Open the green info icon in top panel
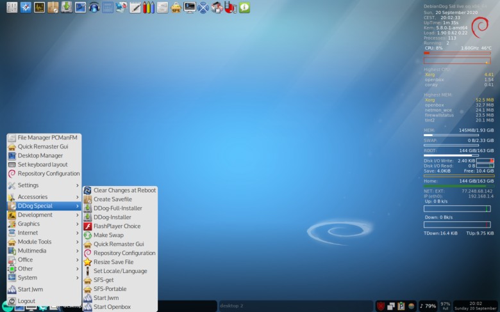 tap(244, 8)
